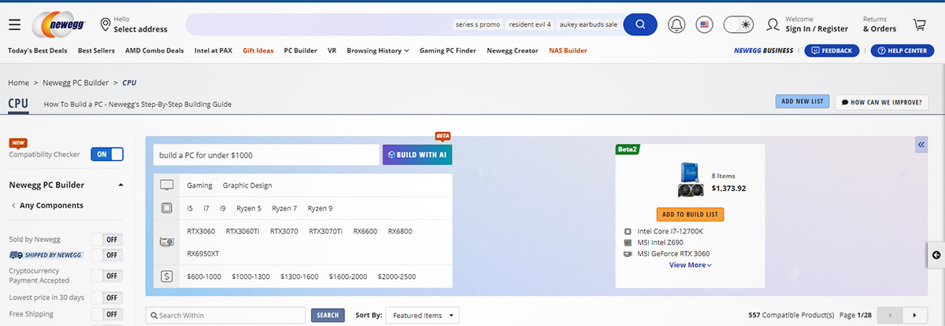The width and height of the screenshot is (945, 326).
Task: Open notifications bell icon
Action: click(x=676, y=24)
